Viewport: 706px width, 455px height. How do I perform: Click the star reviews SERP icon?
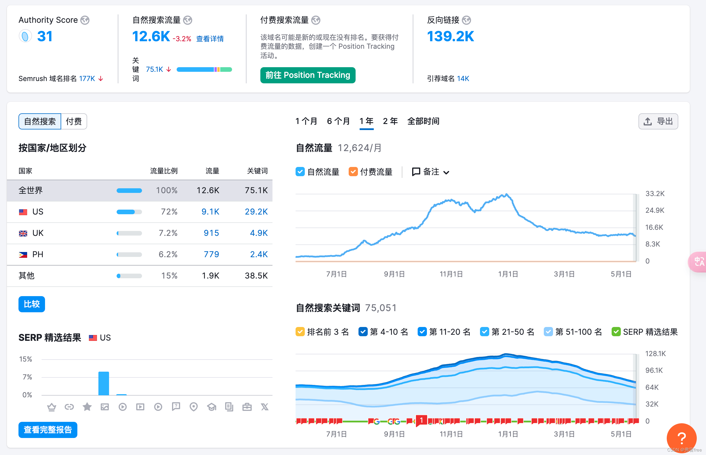[x=87, y=407]
